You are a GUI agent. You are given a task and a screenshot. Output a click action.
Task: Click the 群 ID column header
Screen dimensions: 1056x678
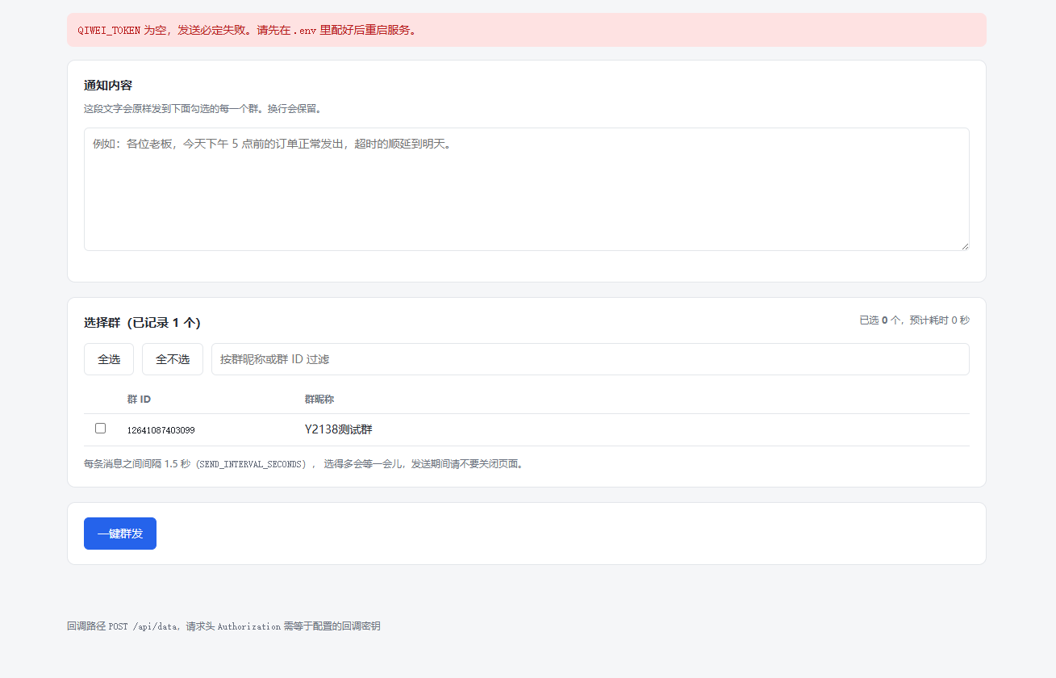pyautogui.click(x=139, y=399)
